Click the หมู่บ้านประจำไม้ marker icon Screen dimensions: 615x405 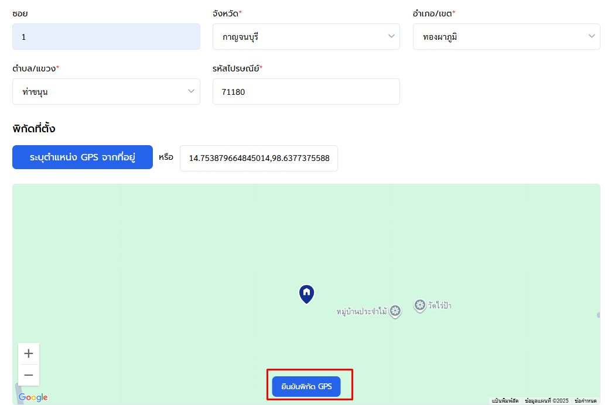pyautogui.click(x=395, y=311)
